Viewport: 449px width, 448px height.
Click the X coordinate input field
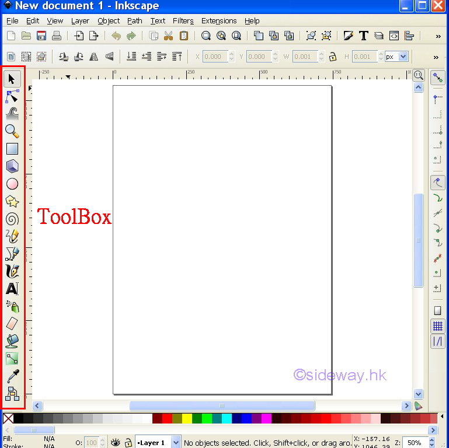(x=214, y=57)
